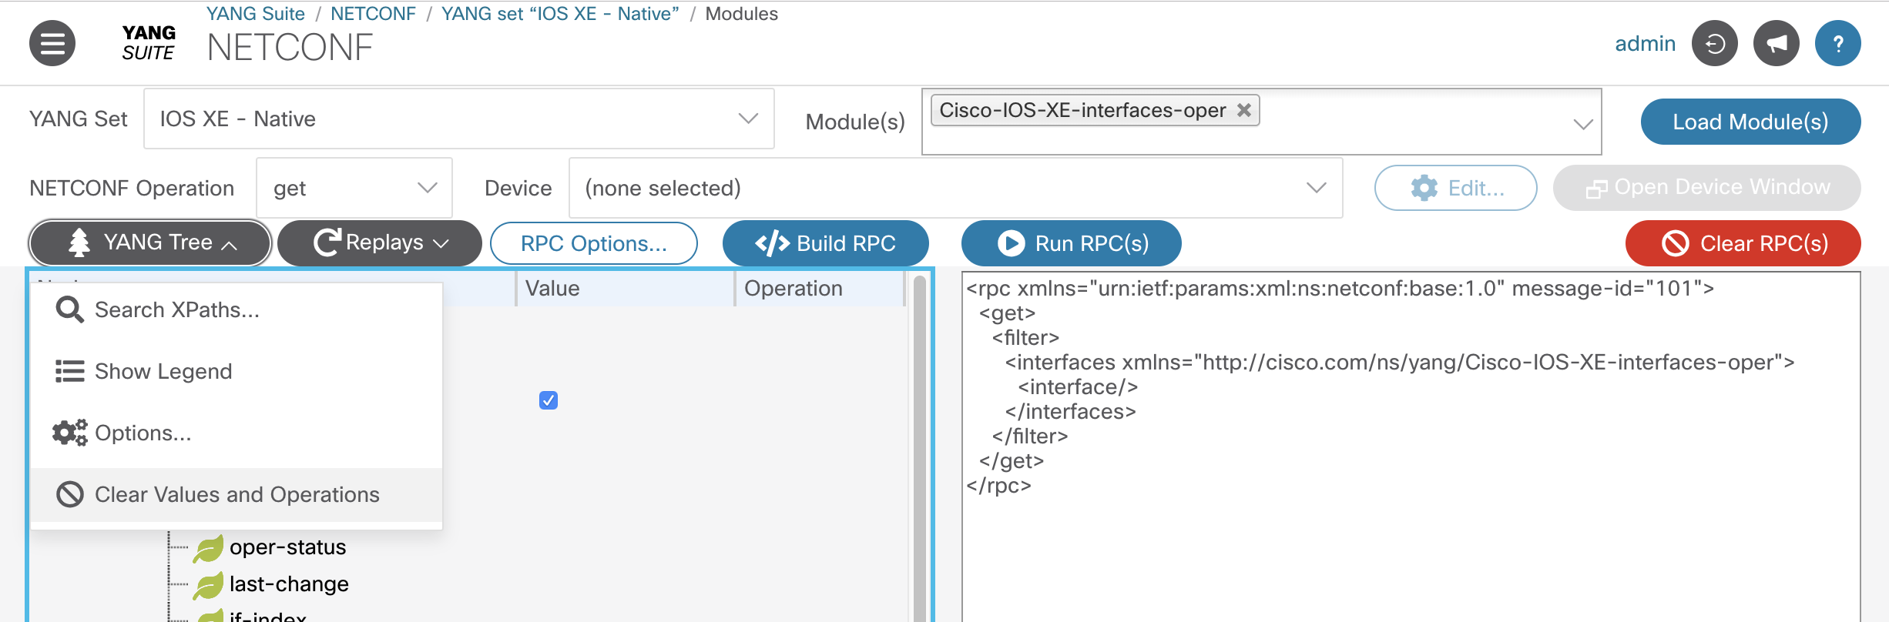Open the hamburger navigation menu

coord(52,43)
